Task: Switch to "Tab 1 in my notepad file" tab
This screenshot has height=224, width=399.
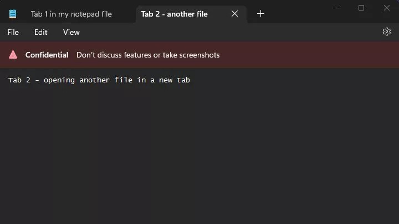Action: click(71, 14)
